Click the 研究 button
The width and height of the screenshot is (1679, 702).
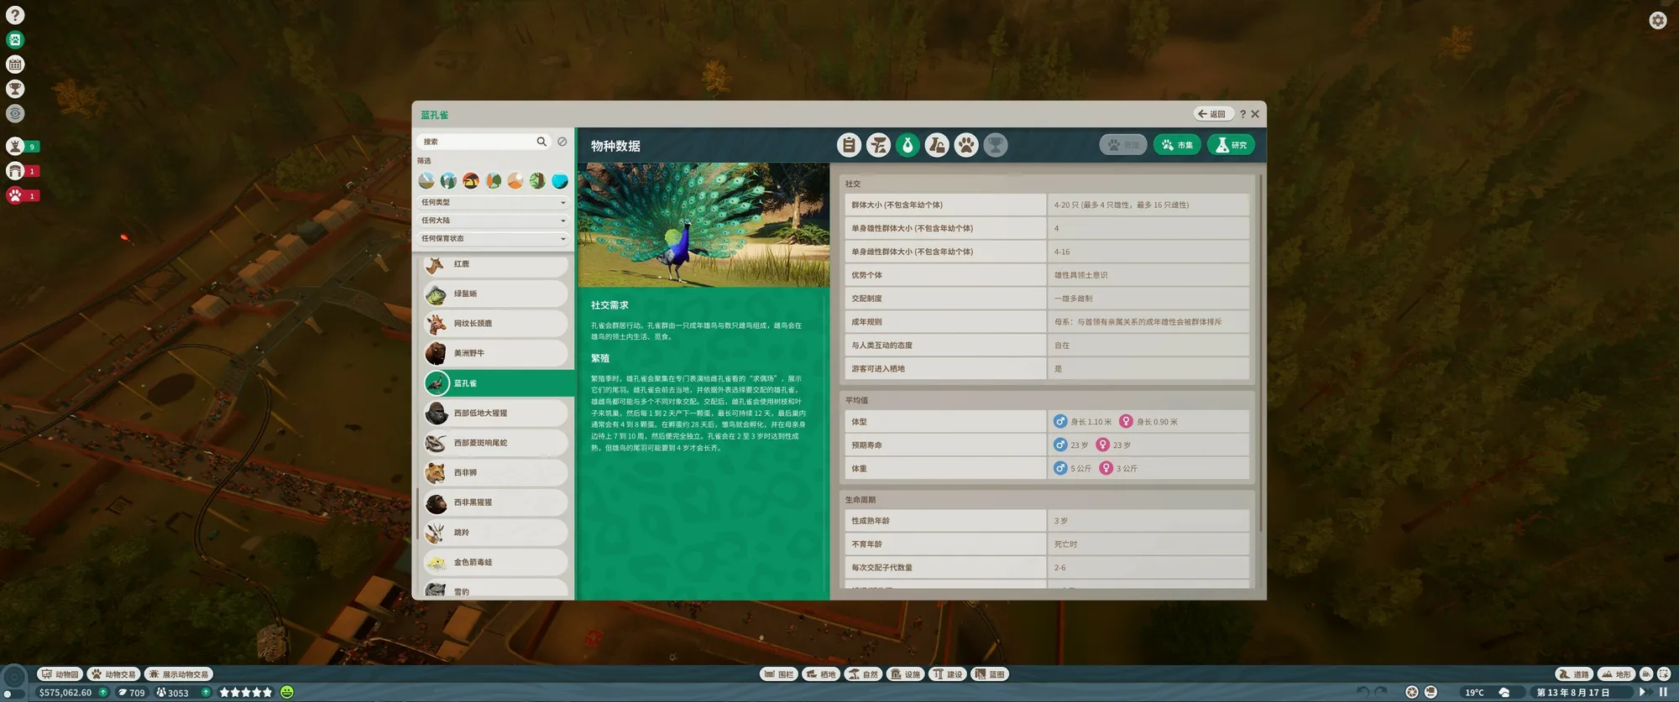pyautogui.click(x=1231, y=145)
